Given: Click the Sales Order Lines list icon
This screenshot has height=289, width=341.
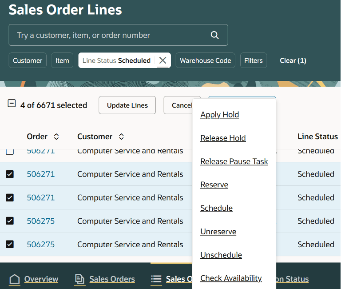Looking at the screenshot, I should coord(156,279).
